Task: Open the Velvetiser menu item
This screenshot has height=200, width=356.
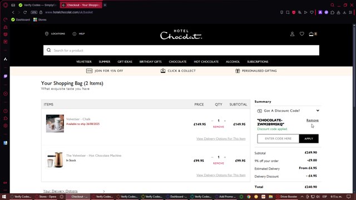Action: point(84,62)
